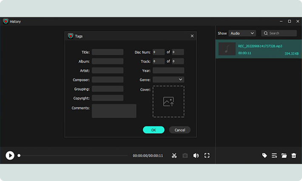Click the Cover image upload area
This screenshot has height=181, width=302.
coord(168,101)
